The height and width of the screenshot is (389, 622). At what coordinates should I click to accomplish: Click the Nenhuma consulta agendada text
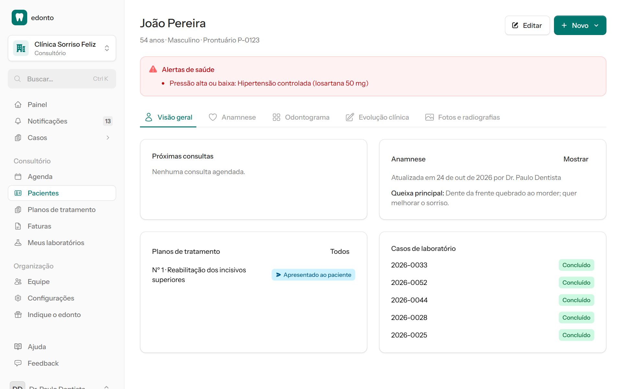coord(199,172)
